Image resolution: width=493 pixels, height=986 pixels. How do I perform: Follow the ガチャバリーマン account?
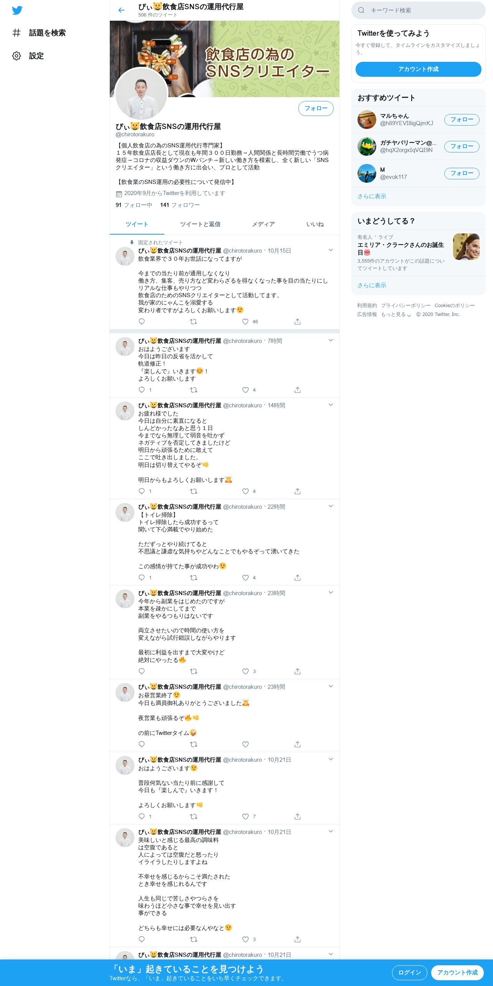[462, 147]
